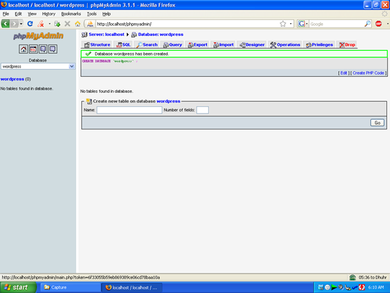This screenshot has height=293, width=390.
Task: Click the phpMyAdmin Home icon in sidebar
Action: [x=23, y=49]
